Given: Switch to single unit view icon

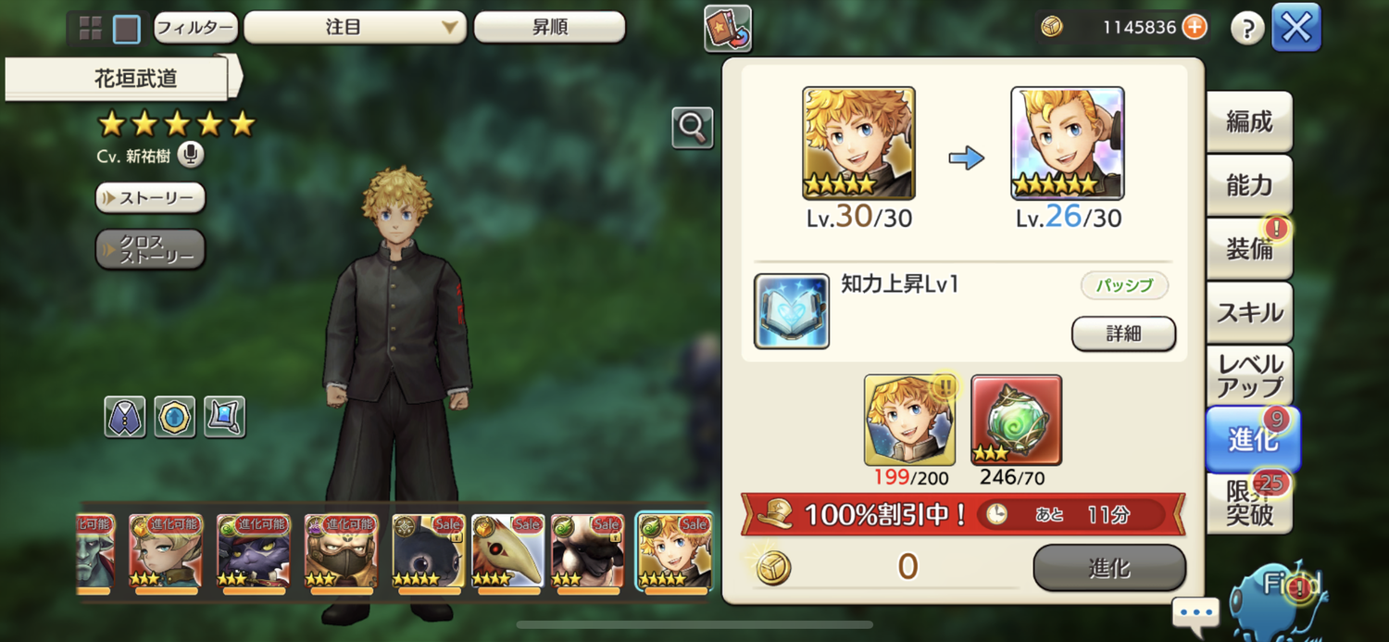Looking at the screenshot, I should click(127, 29).
